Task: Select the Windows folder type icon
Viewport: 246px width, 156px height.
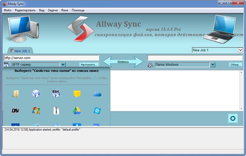Action: tap(15, 94)
